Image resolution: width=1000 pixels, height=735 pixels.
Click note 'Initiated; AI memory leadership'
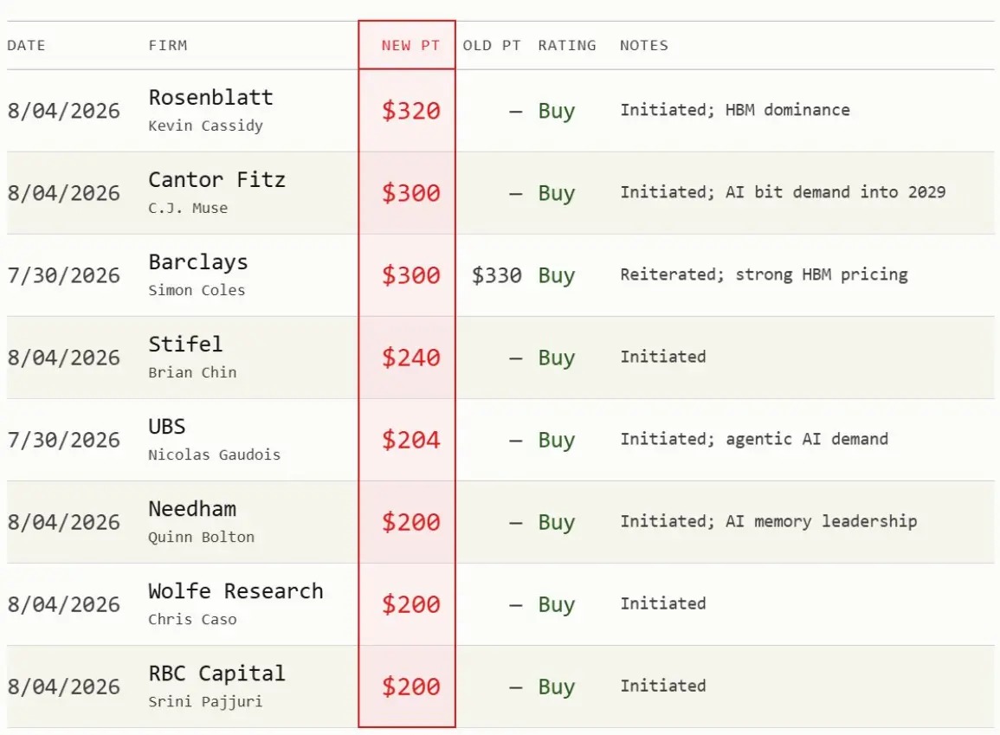click(x=769, y=521)
